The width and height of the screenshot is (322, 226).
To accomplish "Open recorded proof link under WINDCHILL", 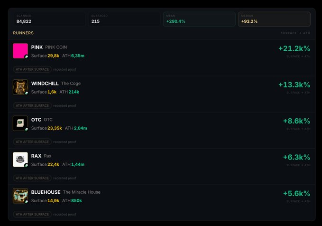I will [x=64, y=106].
